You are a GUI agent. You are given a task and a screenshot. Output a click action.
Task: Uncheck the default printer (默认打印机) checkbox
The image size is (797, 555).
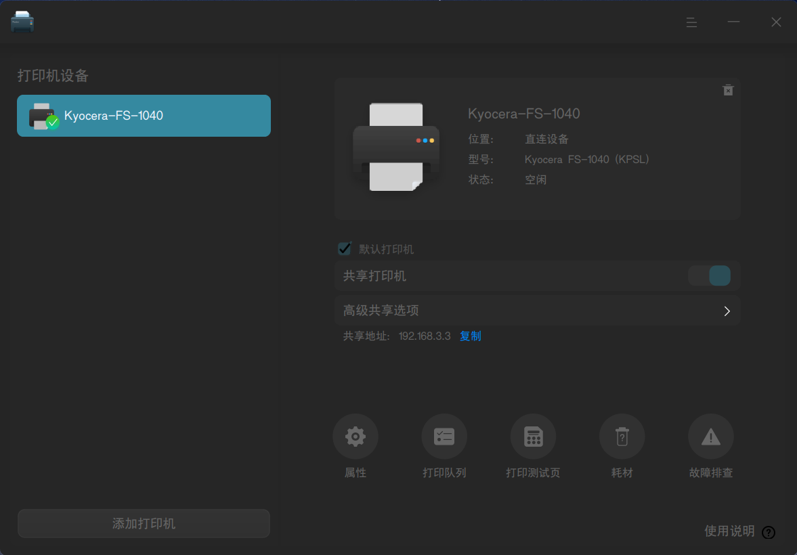[345, 249]
